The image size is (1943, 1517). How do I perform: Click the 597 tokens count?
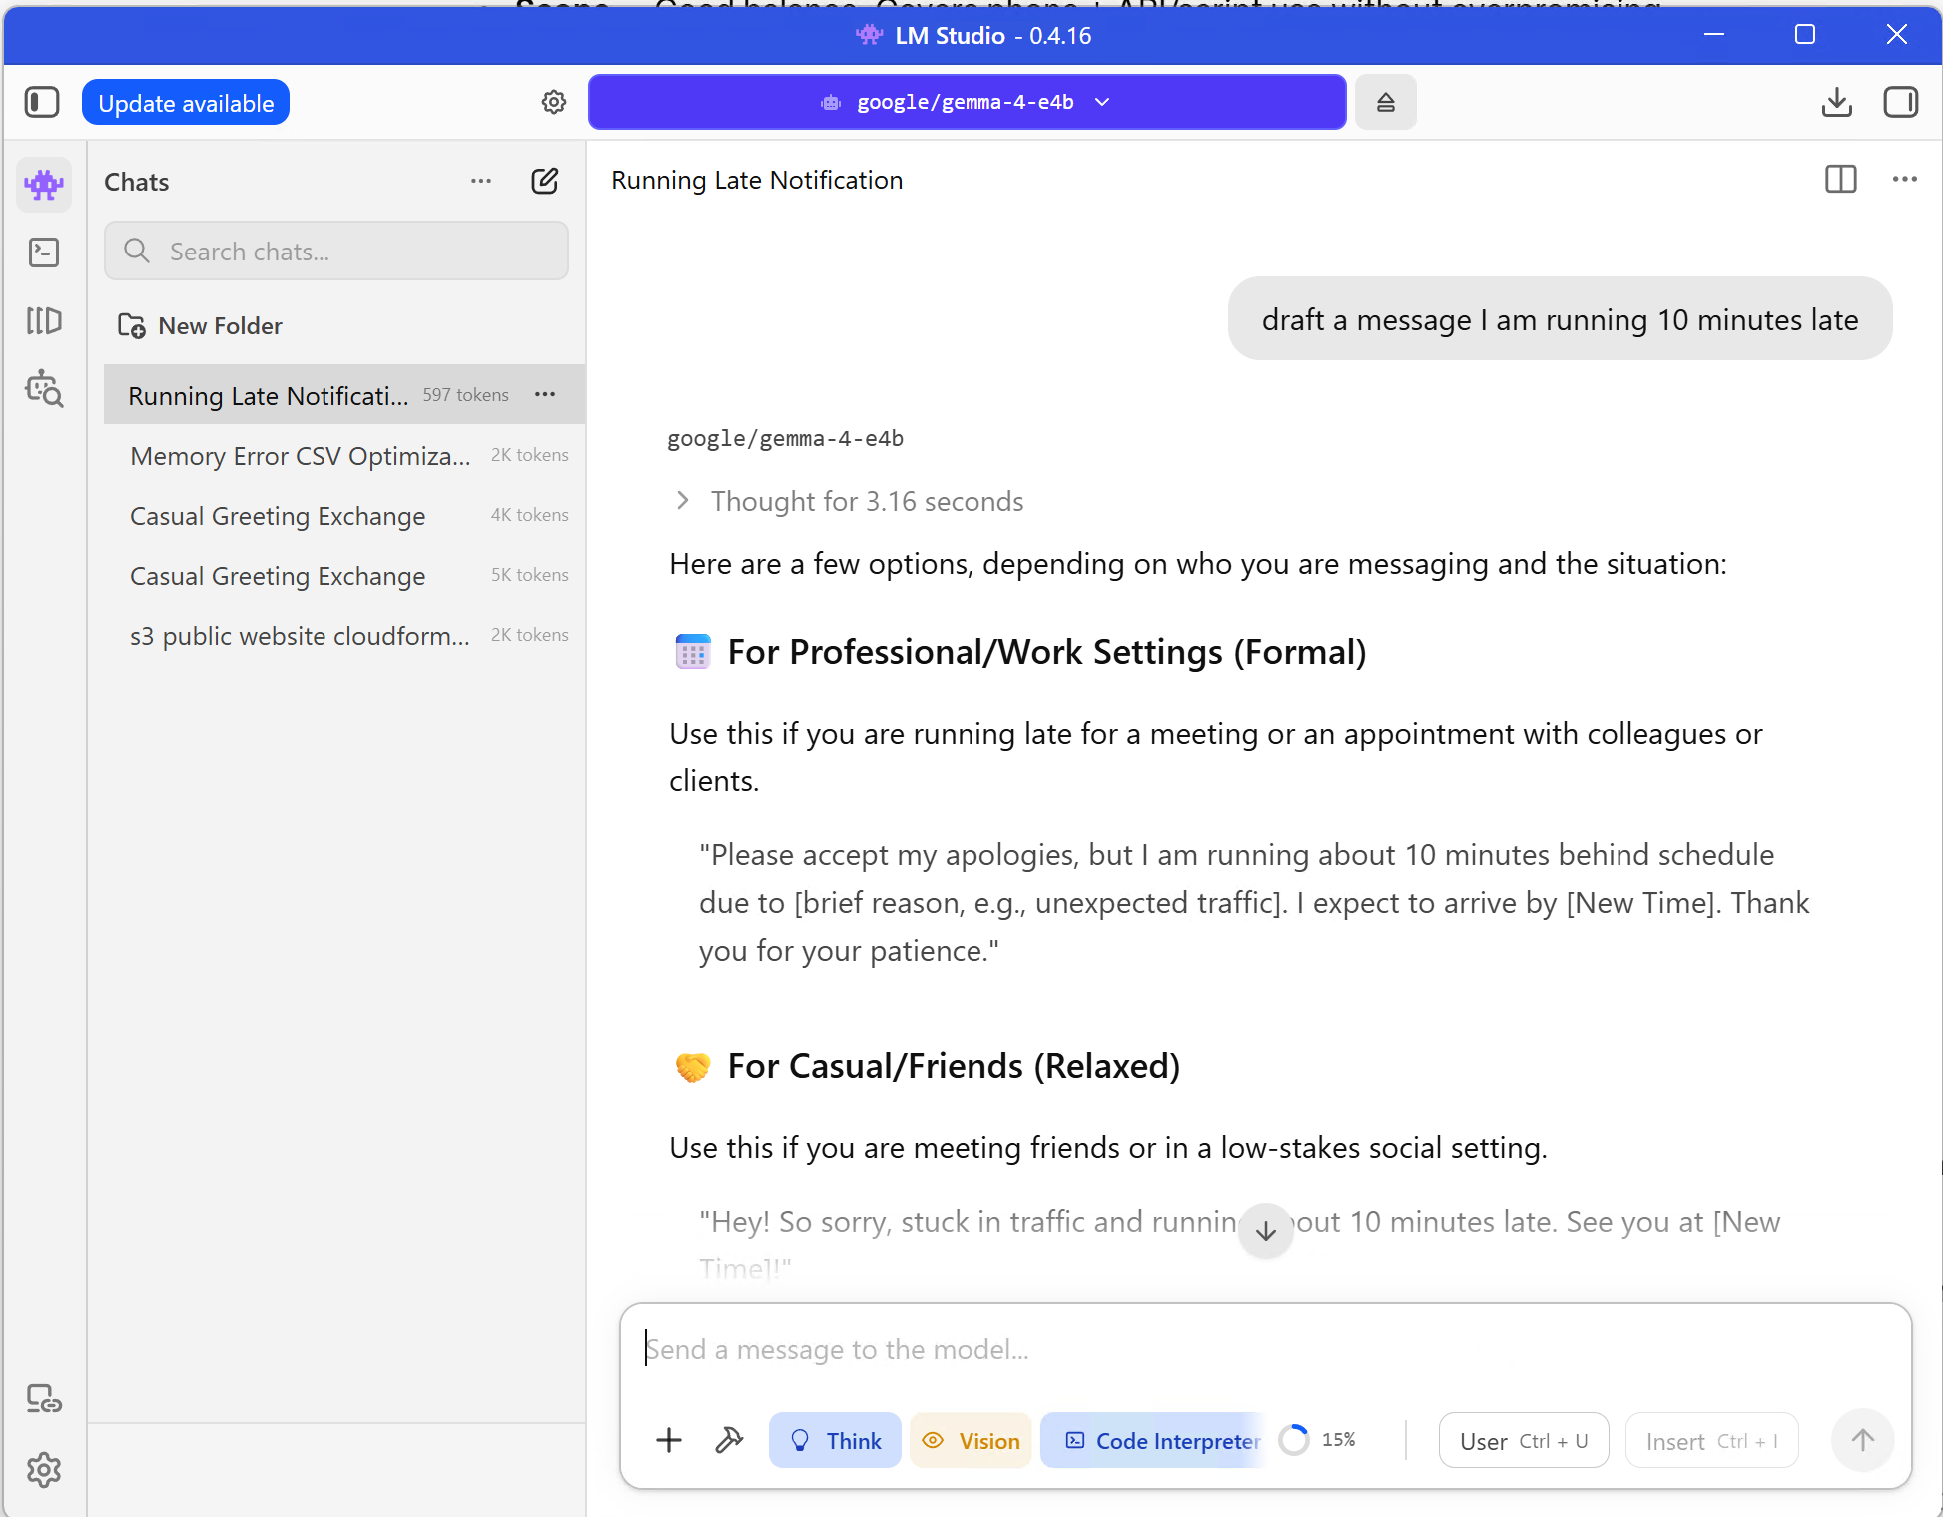(465, 395)
